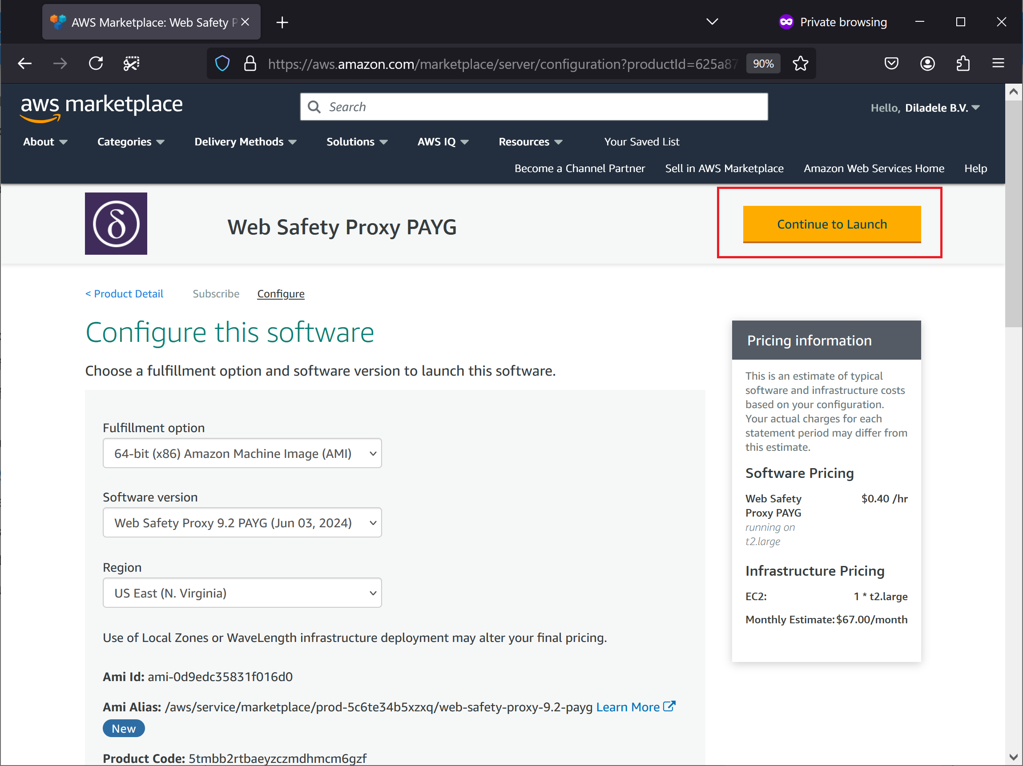Reload the current page
This screenshot has height=766, width=1023.
tap(96, 63)
